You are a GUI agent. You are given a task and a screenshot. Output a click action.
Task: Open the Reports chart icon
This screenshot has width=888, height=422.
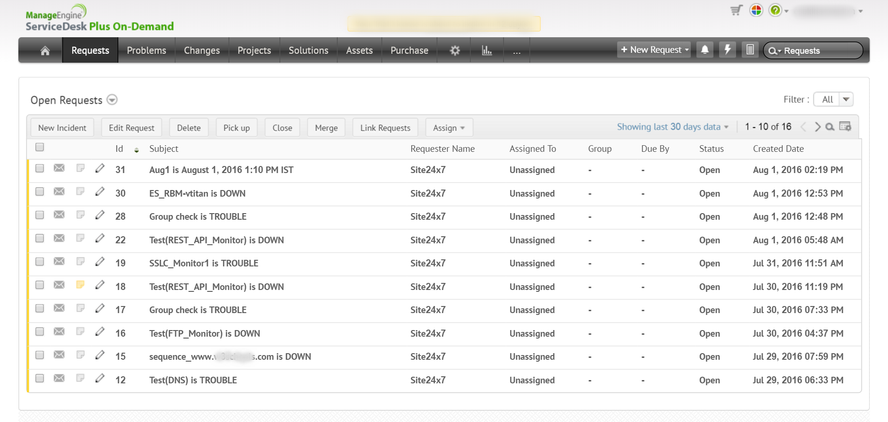(x=486, y=50)
